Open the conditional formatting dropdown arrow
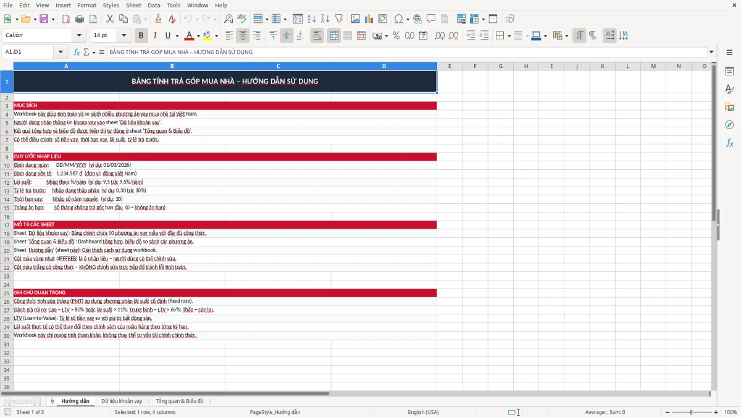The width and height of the screenshot is (741, 417). [x=567, y=36]
